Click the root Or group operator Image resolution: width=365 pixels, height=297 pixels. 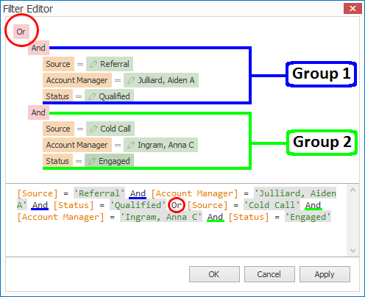[21, 32]
